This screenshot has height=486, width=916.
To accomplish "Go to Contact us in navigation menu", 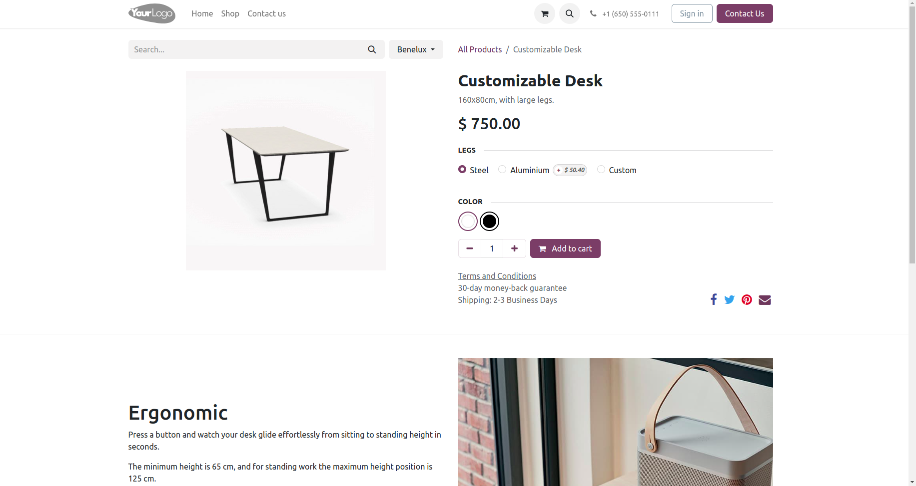I will coord(266,13).
